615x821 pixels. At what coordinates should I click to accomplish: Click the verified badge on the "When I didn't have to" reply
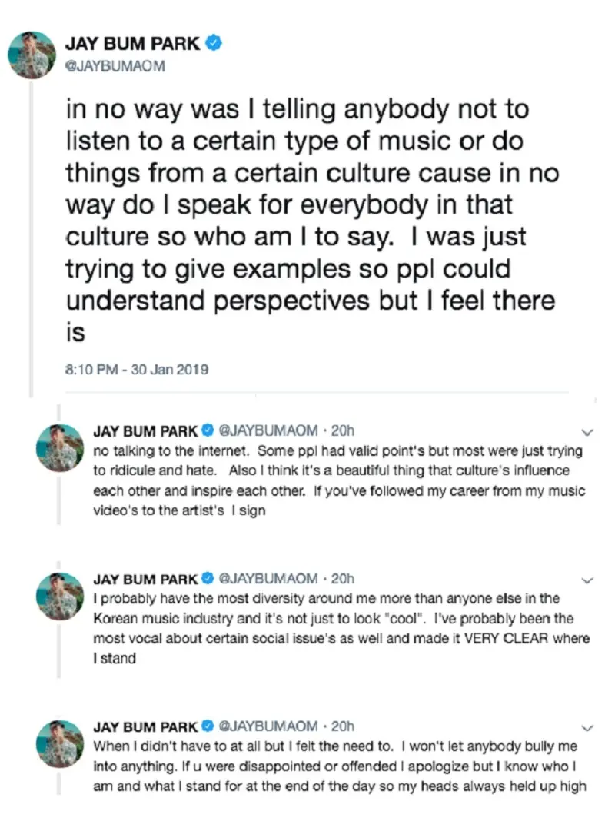[207, 726]
